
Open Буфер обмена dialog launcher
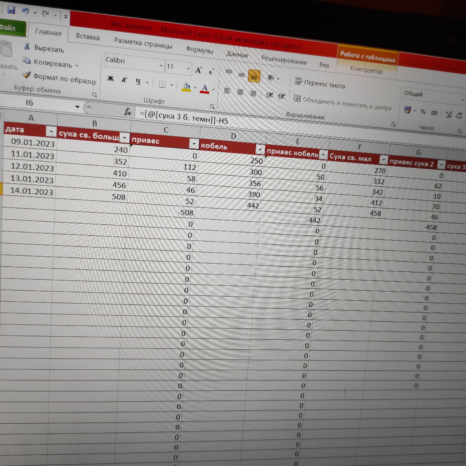click(x=94, y=95)
